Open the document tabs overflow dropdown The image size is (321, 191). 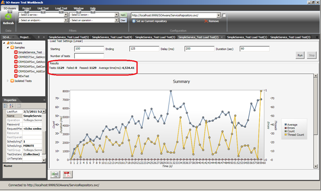[317, 37]
